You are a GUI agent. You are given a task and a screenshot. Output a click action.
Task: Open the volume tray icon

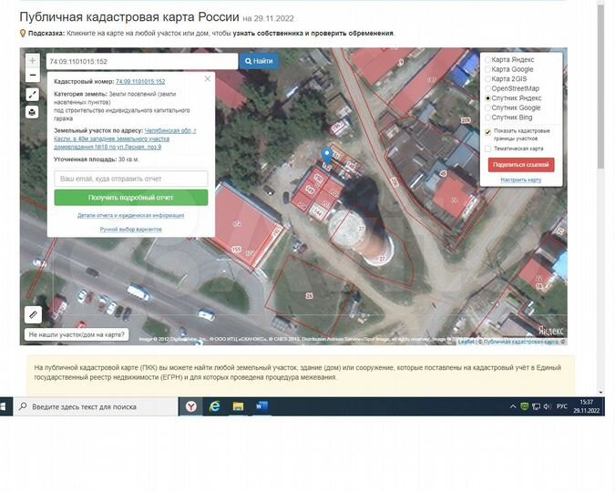(x=548, y=406)
